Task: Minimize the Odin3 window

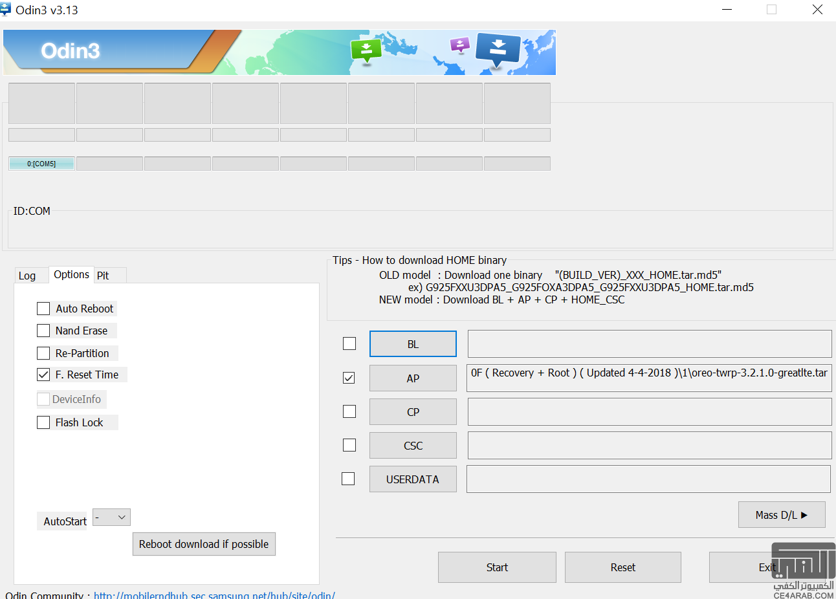Action: [x=727, y=10]
